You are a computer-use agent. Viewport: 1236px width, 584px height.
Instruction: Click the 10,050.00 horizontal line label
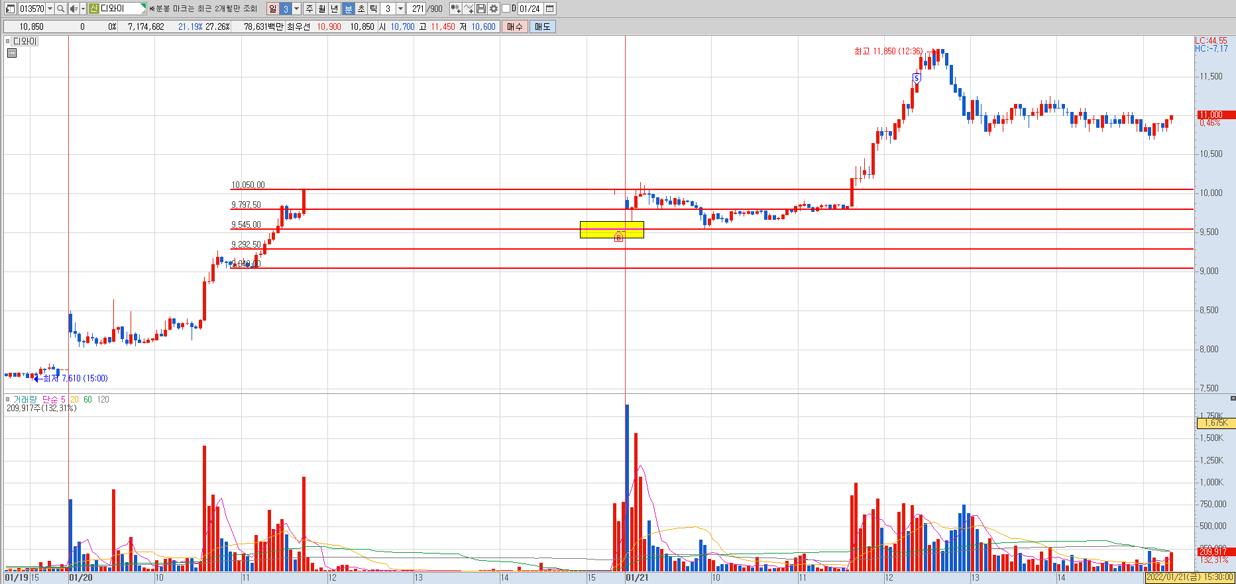248,185
